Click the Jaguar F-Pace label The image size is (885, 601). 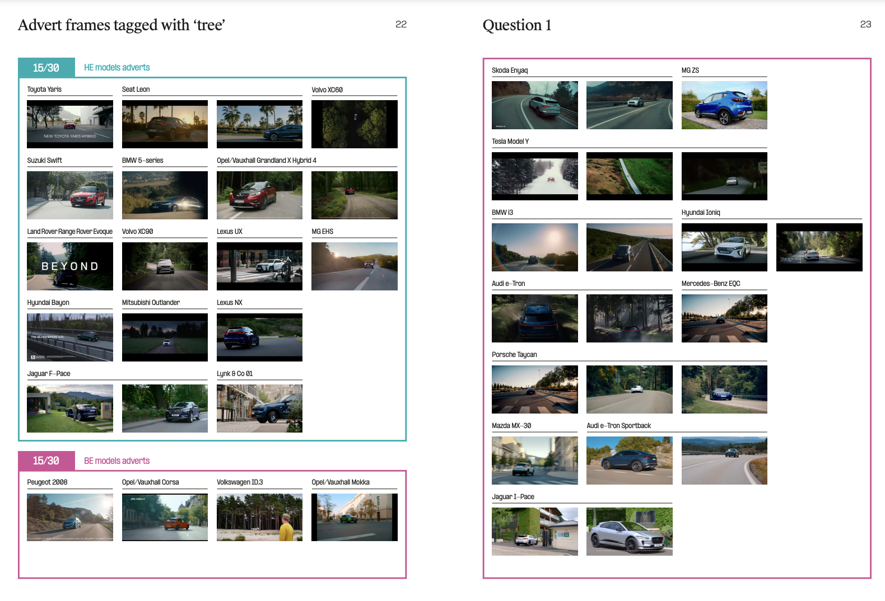[x=49, y=374]
